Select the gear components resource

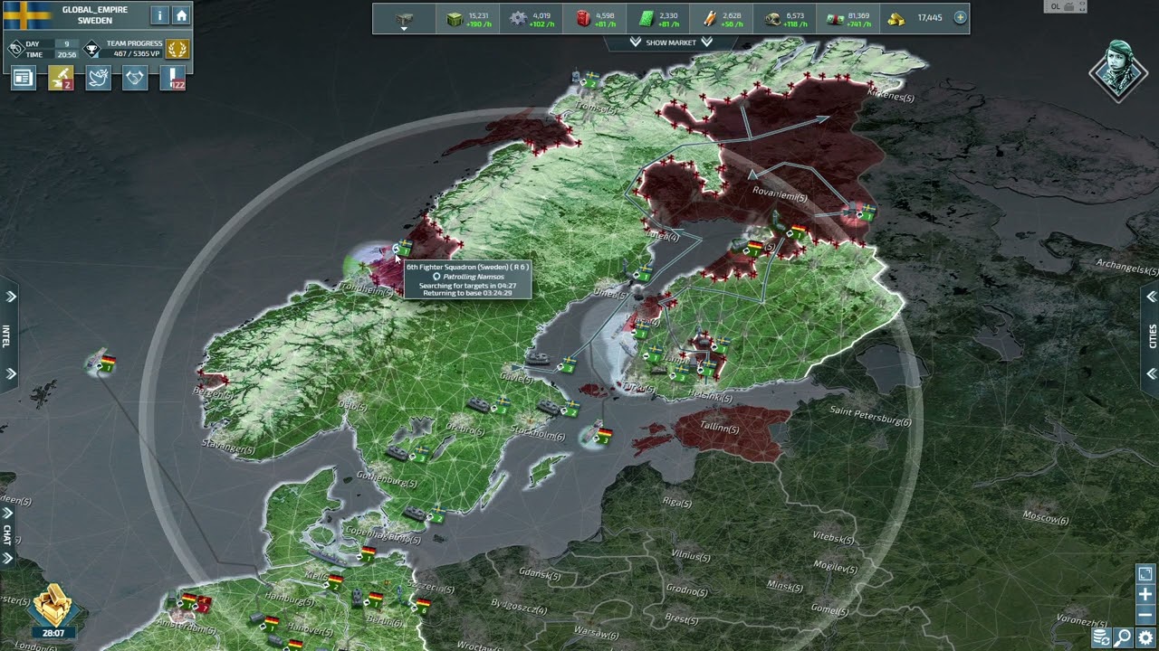click(518, 18)
